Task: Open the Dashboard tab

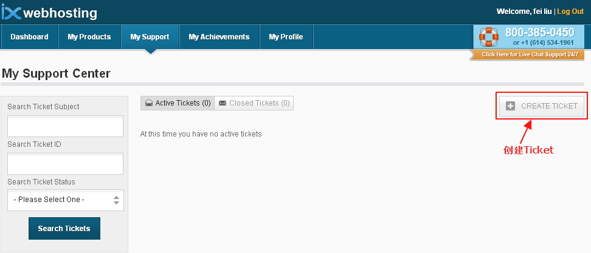Action: [29, 37]
